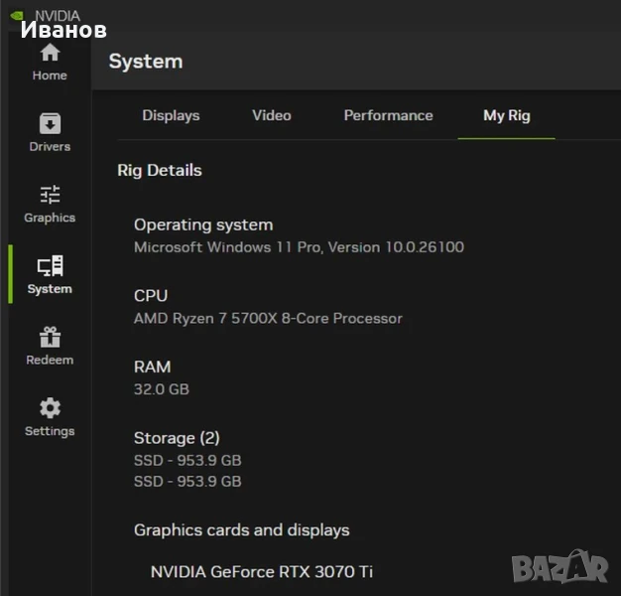Open Settings via the gear icon
The image size is (621, 596).
tap(50, 417)
